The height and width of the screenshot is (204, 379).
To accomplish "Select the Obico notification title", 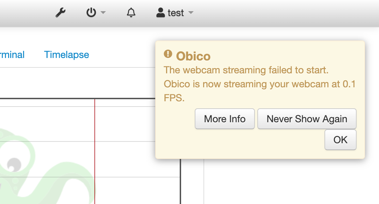I will [193, 56].
